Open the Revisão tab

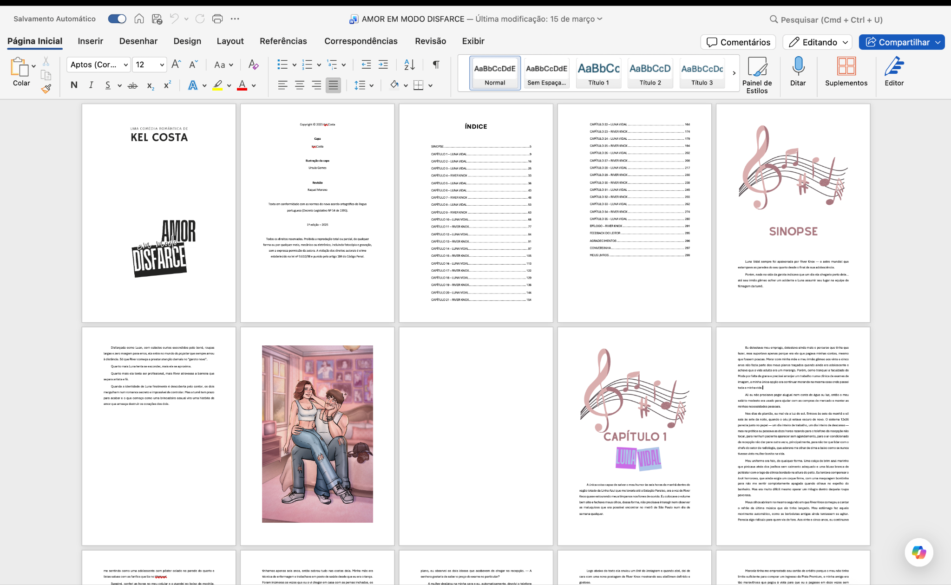point(430,41)
